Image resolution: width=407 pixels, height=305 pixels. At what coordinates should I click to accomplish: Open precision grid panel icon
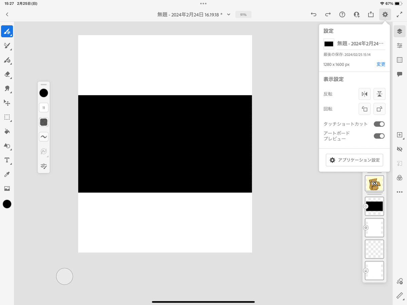click(x=400, y=60)
